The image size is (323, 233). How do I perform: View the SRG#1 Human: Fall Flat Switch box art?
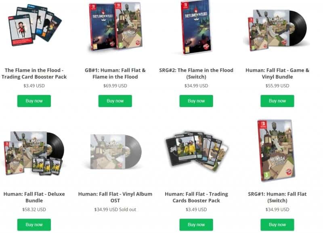click(277, 151)
